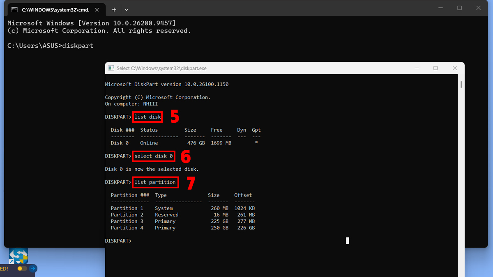Click the 'On computer: NHIII' line
This screenshot has width=493, height=277.
point(131,104)
